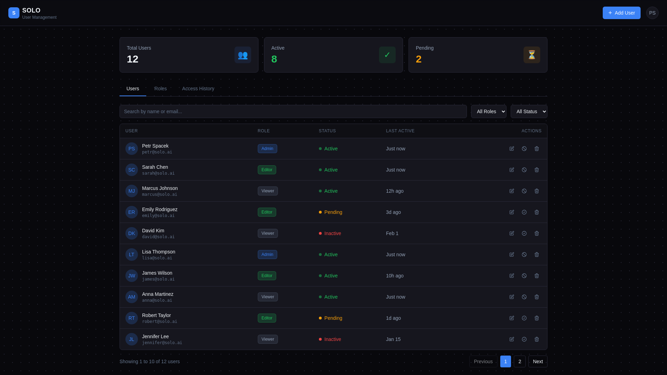Switch to the Roles tab
This screenshot has width=667, height=375.
160,89
